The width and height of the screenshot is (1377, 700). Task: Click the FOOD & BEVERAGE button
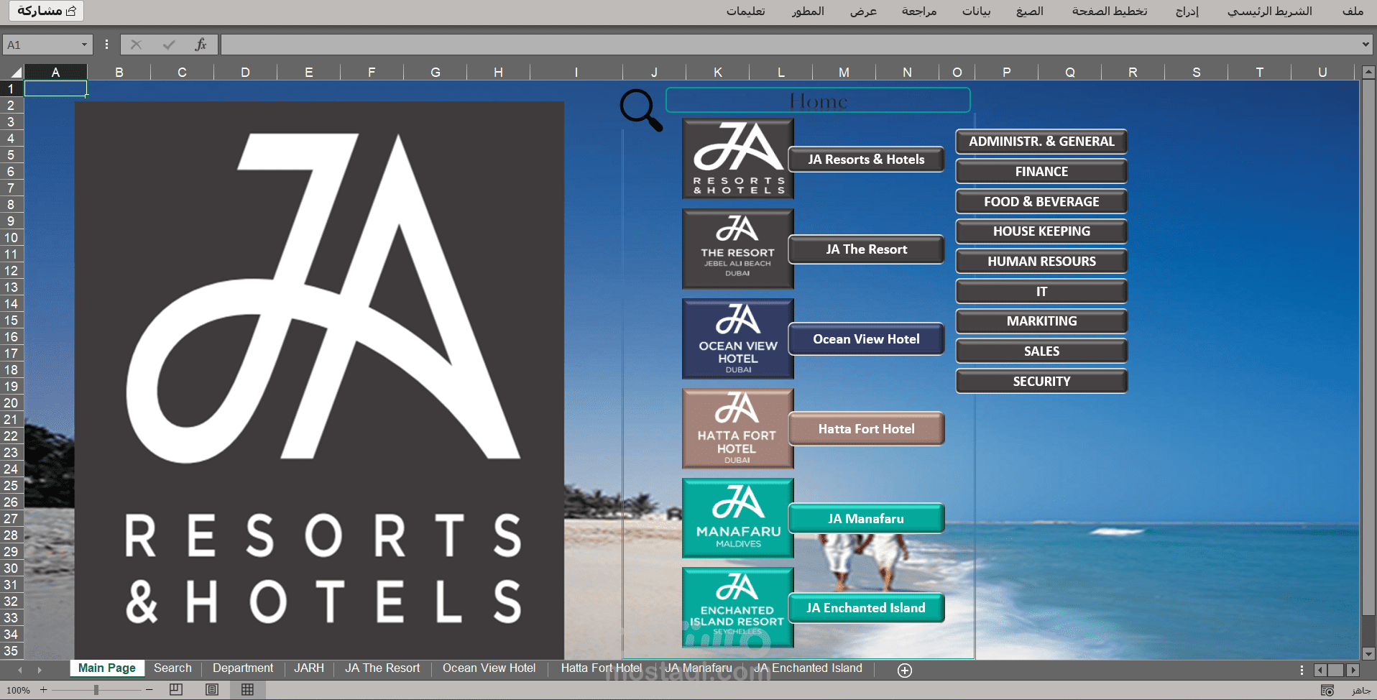click(x=1041, y=202)
